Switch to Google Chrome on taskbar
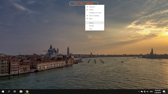 pyautogui.click(x=27, y=92)
